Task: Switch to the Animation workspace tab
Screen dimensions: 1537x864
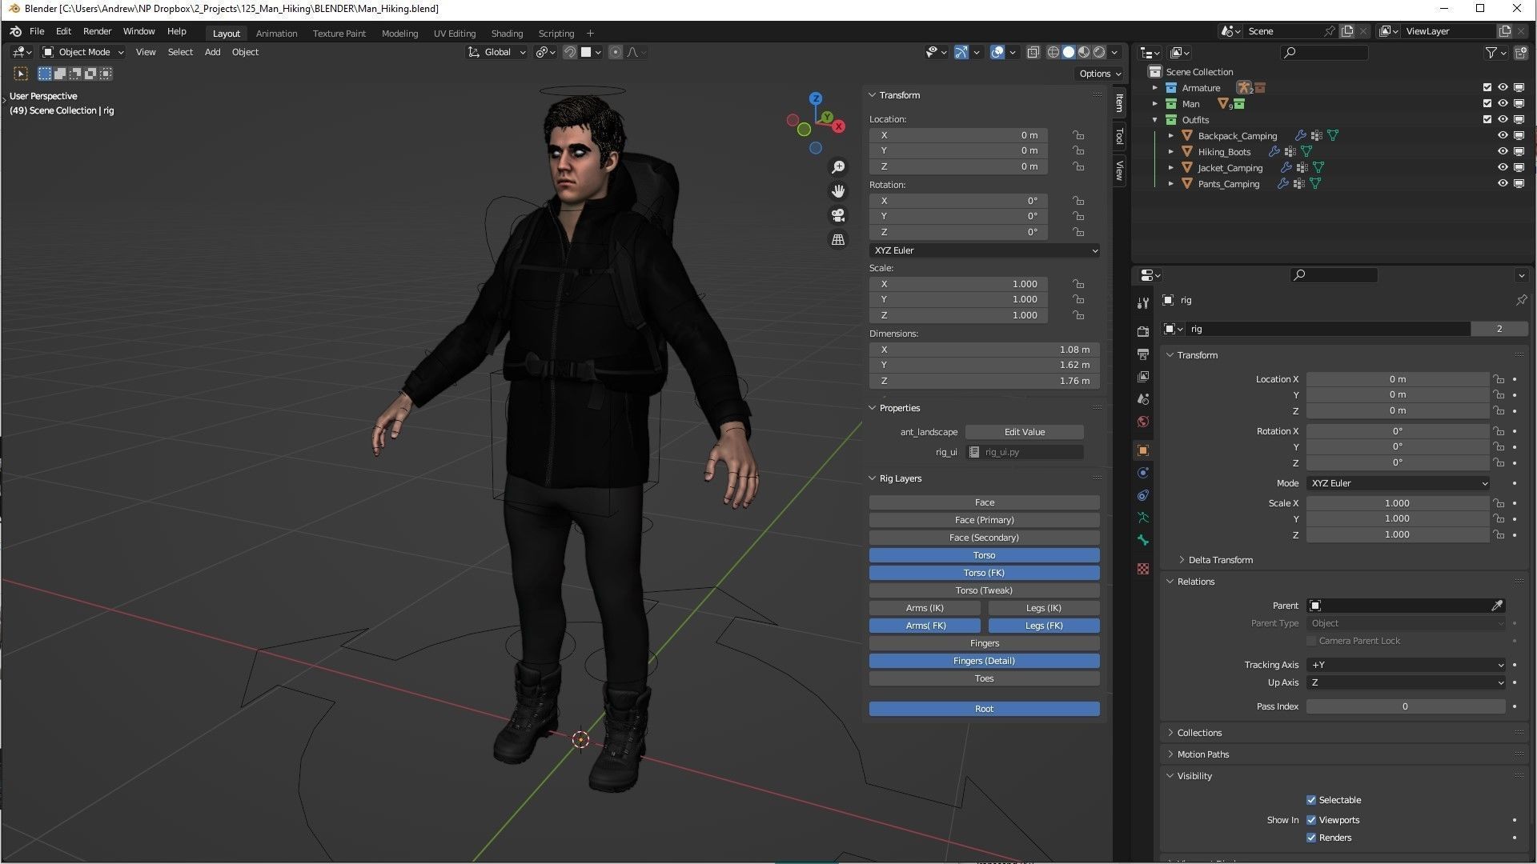Action: coord(276,34)
